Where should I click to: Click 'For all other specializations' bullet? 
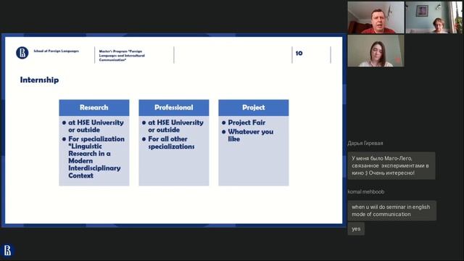tap(171, 143)
